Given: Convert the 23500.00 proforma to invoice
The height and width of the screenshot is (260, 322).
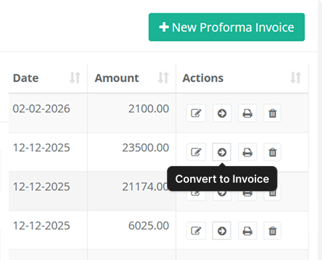Looking at the screenshot, I should [x=222, y=152].
